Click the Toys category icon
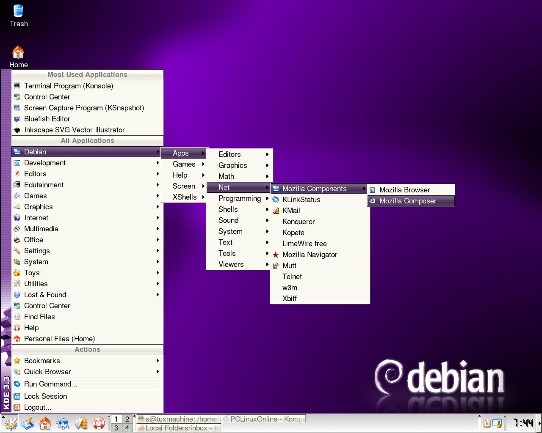 [x=17, y=273]
